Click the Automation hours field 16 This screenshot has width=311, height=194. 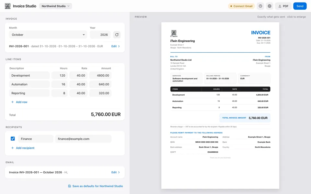point(60,84)
